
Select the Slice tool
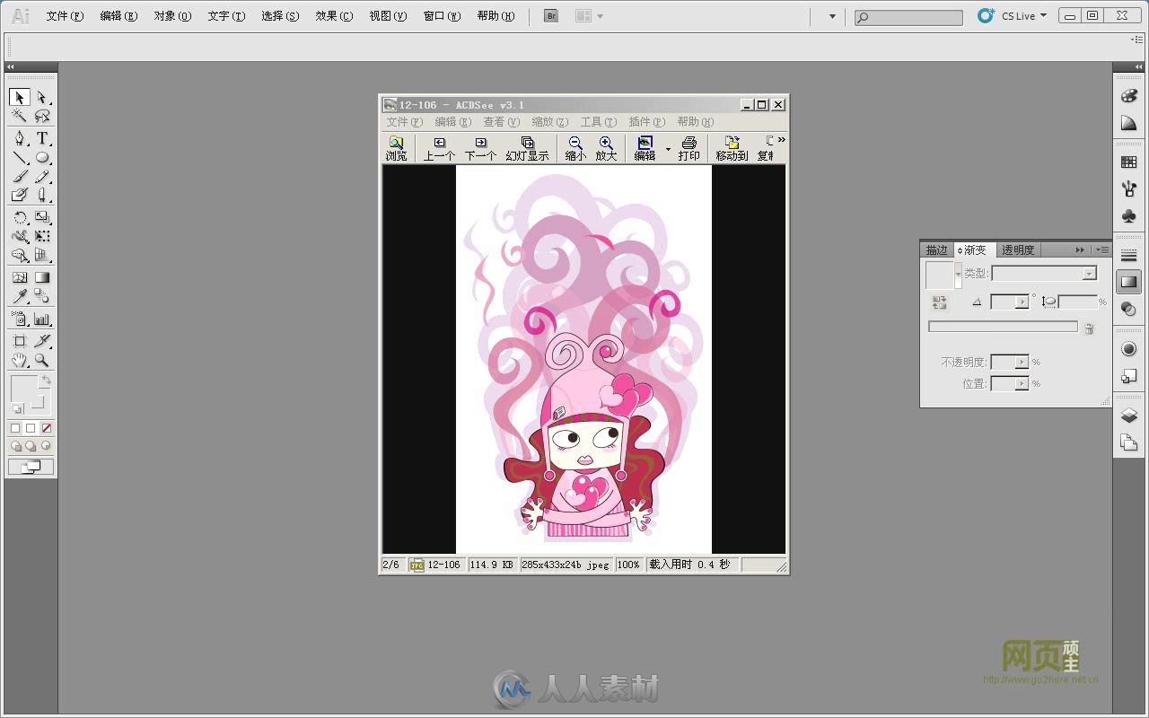42,341
